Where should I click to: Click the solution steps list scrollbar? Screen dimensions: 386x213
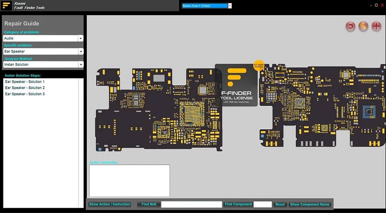pyautogui.click(x=81, y=143)
